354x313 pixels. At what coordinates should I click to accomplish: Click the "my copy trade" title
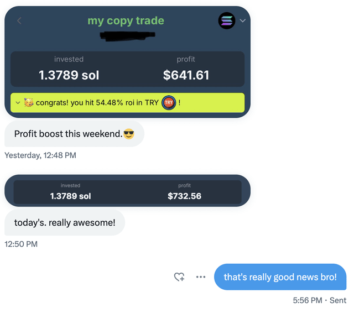pyautogui.click(x=126, y=21)
